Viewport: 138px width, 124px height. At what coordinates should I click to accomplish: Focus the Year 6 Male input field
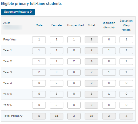pos(39,105)
